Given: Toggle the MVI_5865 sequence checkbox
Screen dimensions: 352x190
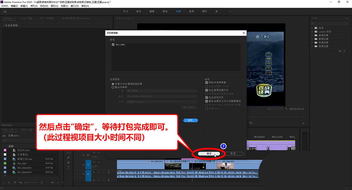Looking at the screenshot, I should point(113,45).
